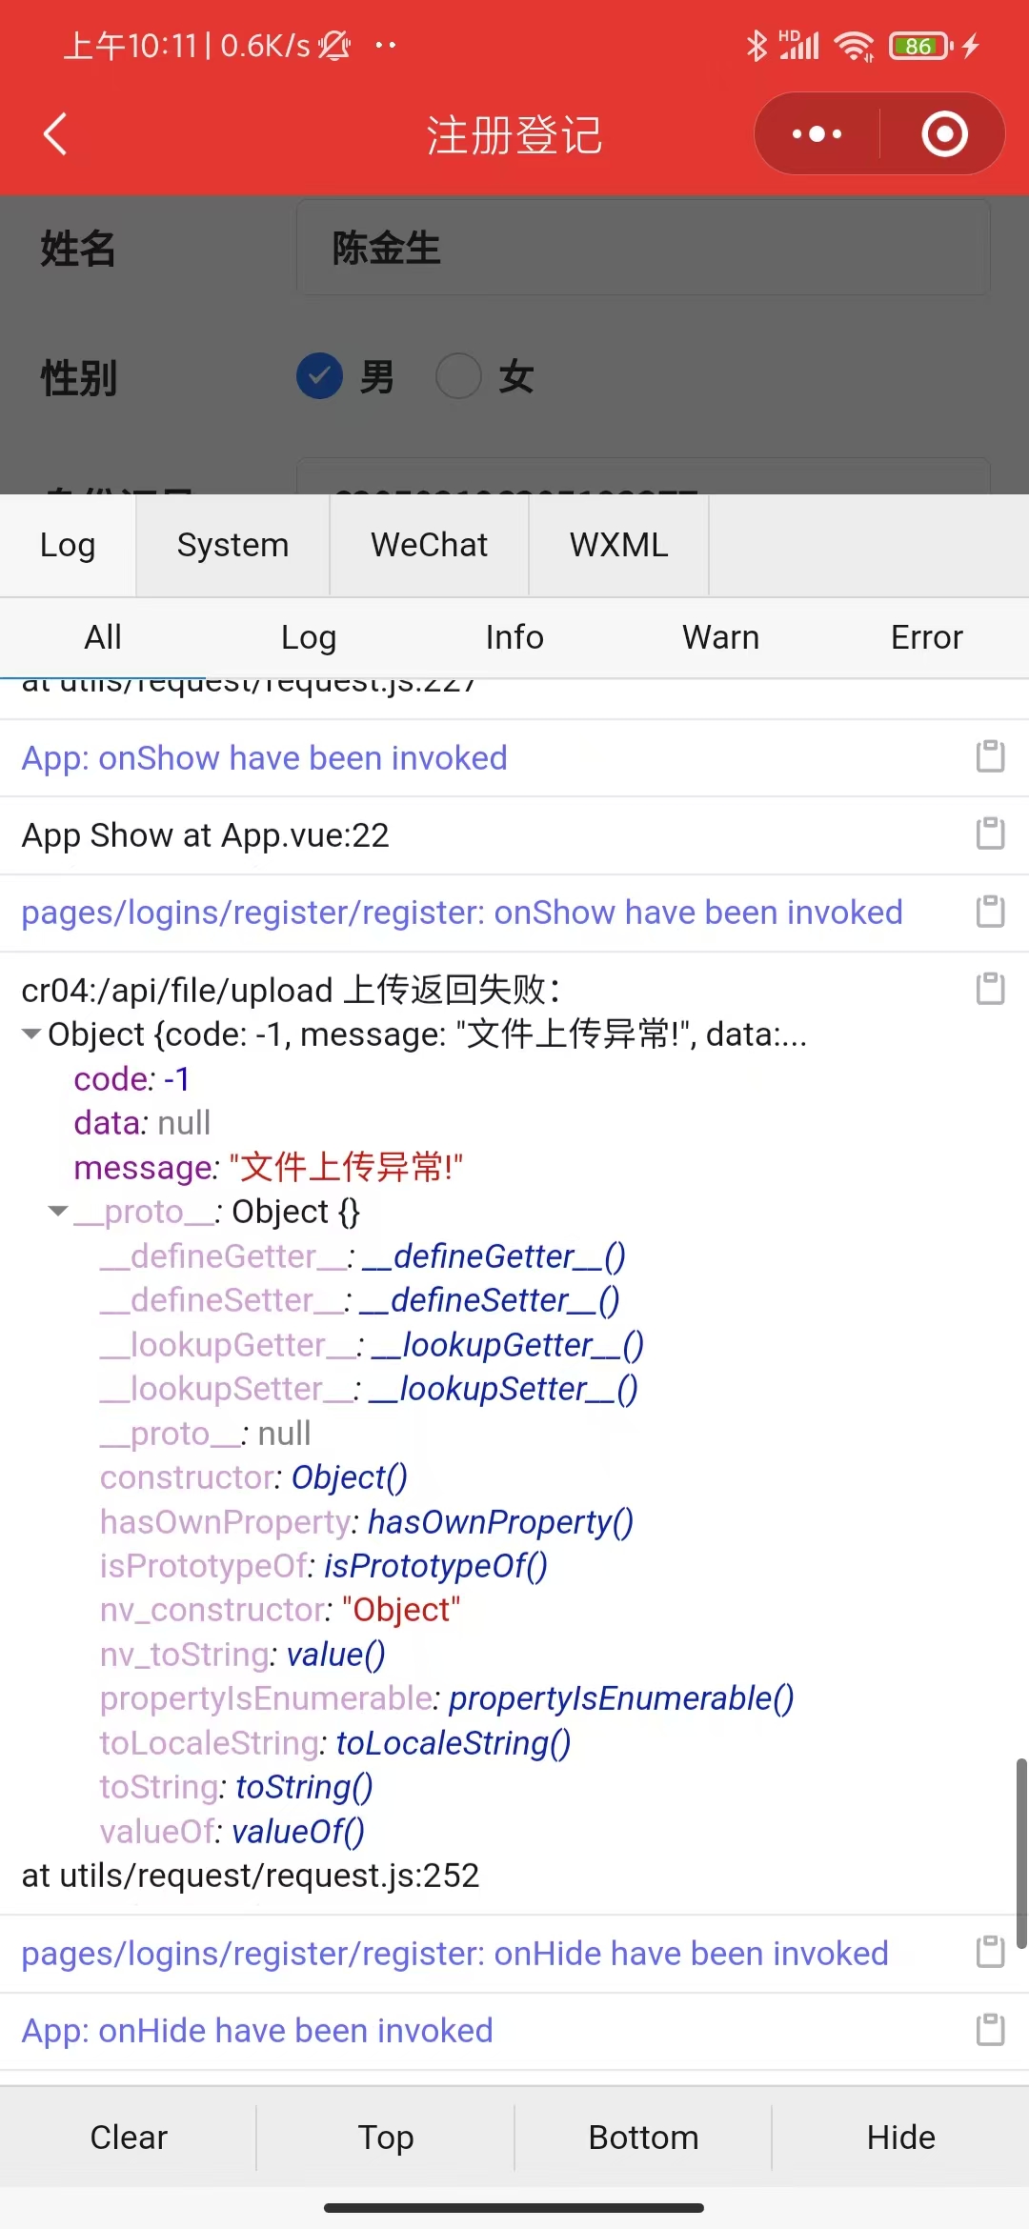Tap the 注册登记 page title
The height and width of the screenshot is (2229, 1029).
[514, 134]
